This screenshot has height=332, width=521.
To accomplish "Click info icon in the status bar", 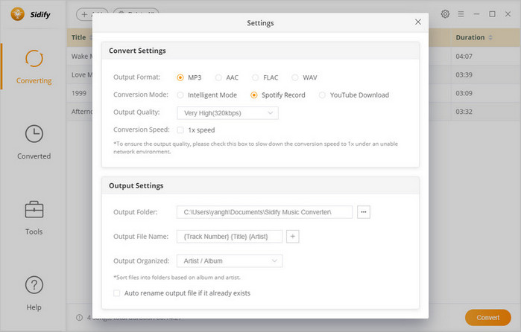I will coord(79,318).
